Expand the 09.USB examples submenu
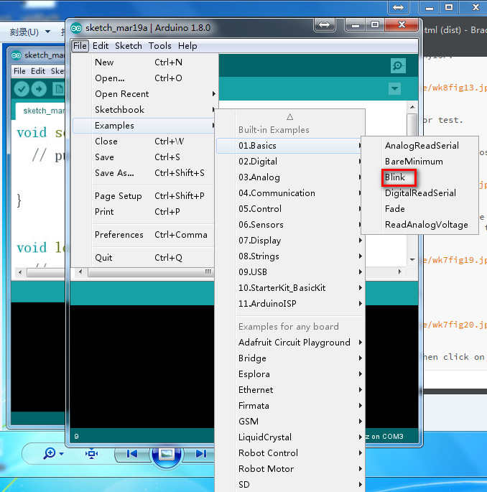 (290, 272)
